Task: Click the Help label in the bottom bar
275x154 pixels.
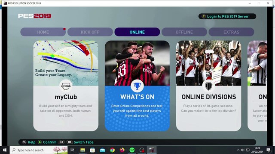Action: coord(31,142)
